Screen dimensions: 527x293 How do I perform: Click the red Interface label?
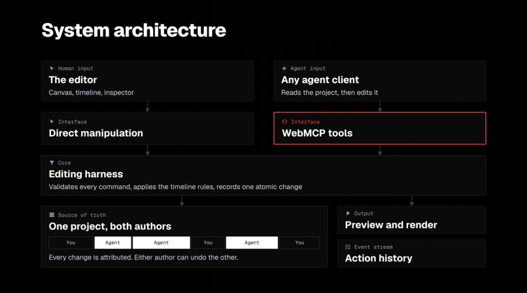click(x=305, y=122)
